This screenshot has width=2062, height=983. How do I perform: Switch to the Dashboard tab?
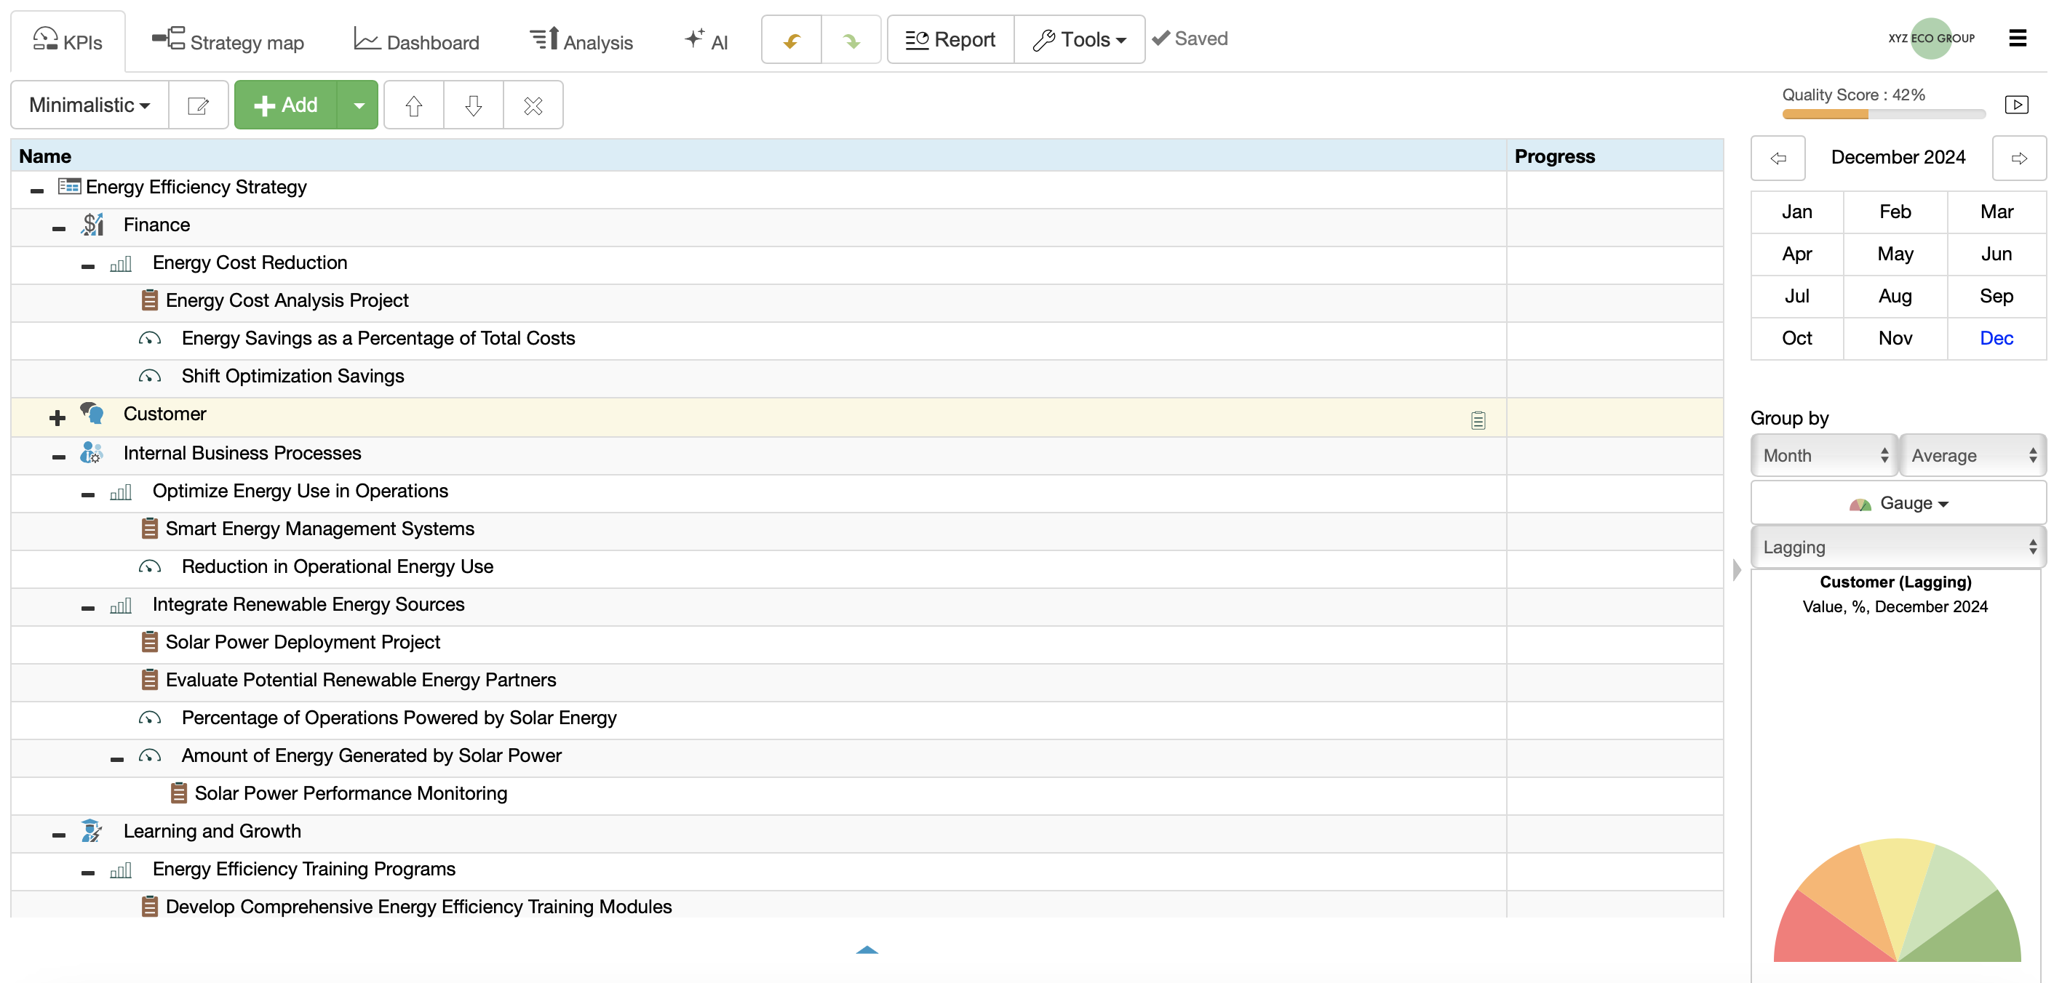tap(416, 41)
